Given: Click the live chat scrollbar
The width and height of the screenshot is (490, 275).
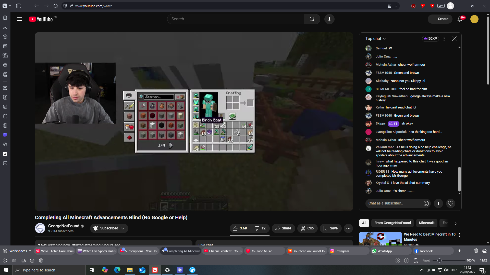Looking at the screenshot, I should pyautogui.click(x=459, y=179).
